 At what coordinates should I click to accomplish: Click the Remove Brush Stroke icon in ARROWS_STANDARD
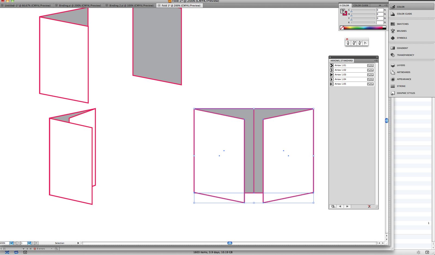[369, 206]
